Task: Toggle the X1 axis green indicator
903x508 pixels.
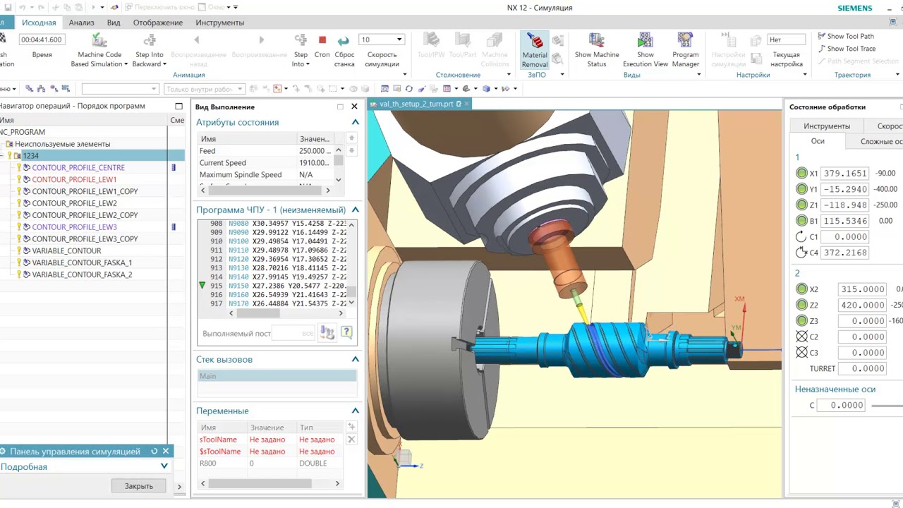Action: [801, 174]
